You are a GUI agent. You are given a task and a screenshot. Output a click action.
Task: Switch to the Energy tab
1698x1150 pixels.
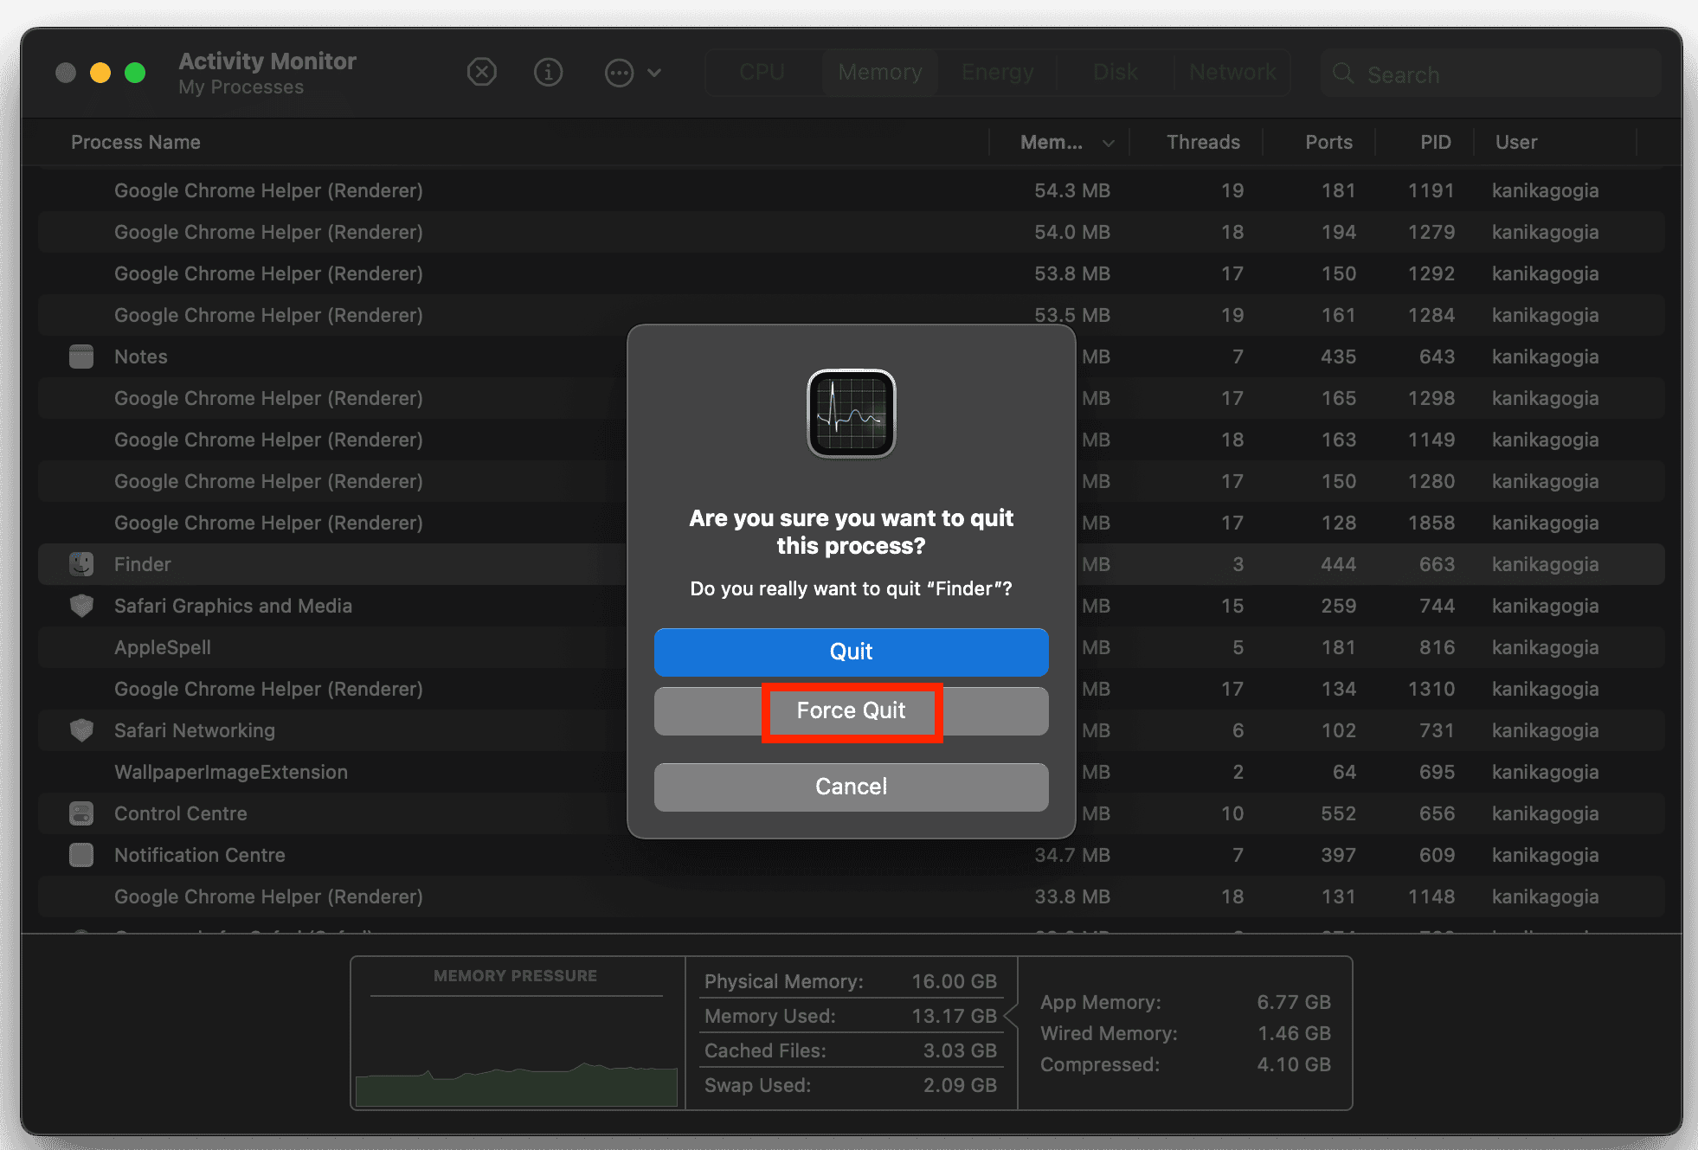(997, 73)
